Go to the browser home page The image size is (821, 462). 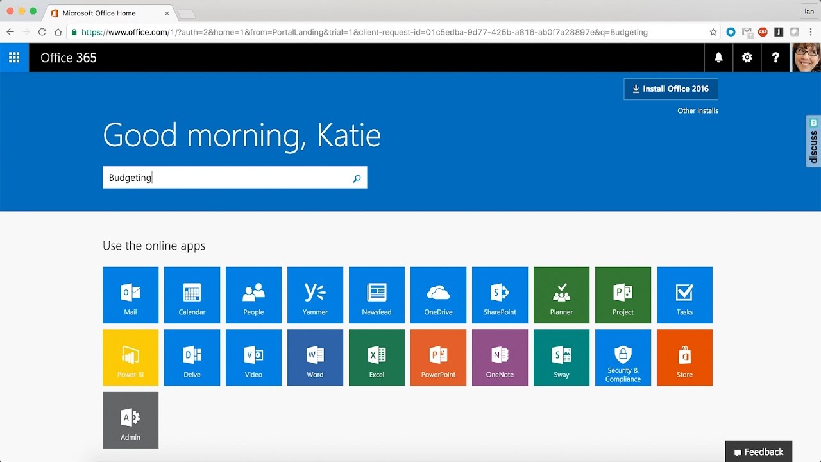click(x=58, y=32)
